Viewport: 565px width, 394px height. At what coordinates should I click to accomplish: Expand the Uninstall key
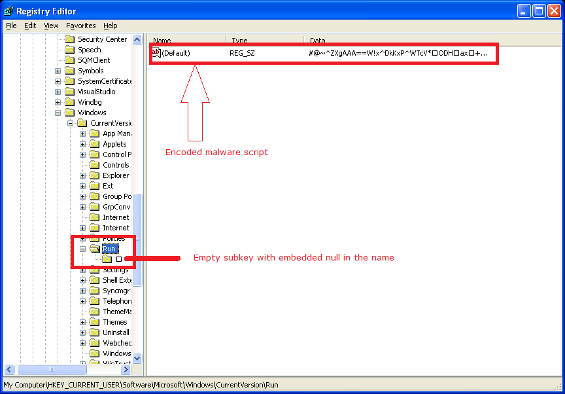tap(83, 332)
